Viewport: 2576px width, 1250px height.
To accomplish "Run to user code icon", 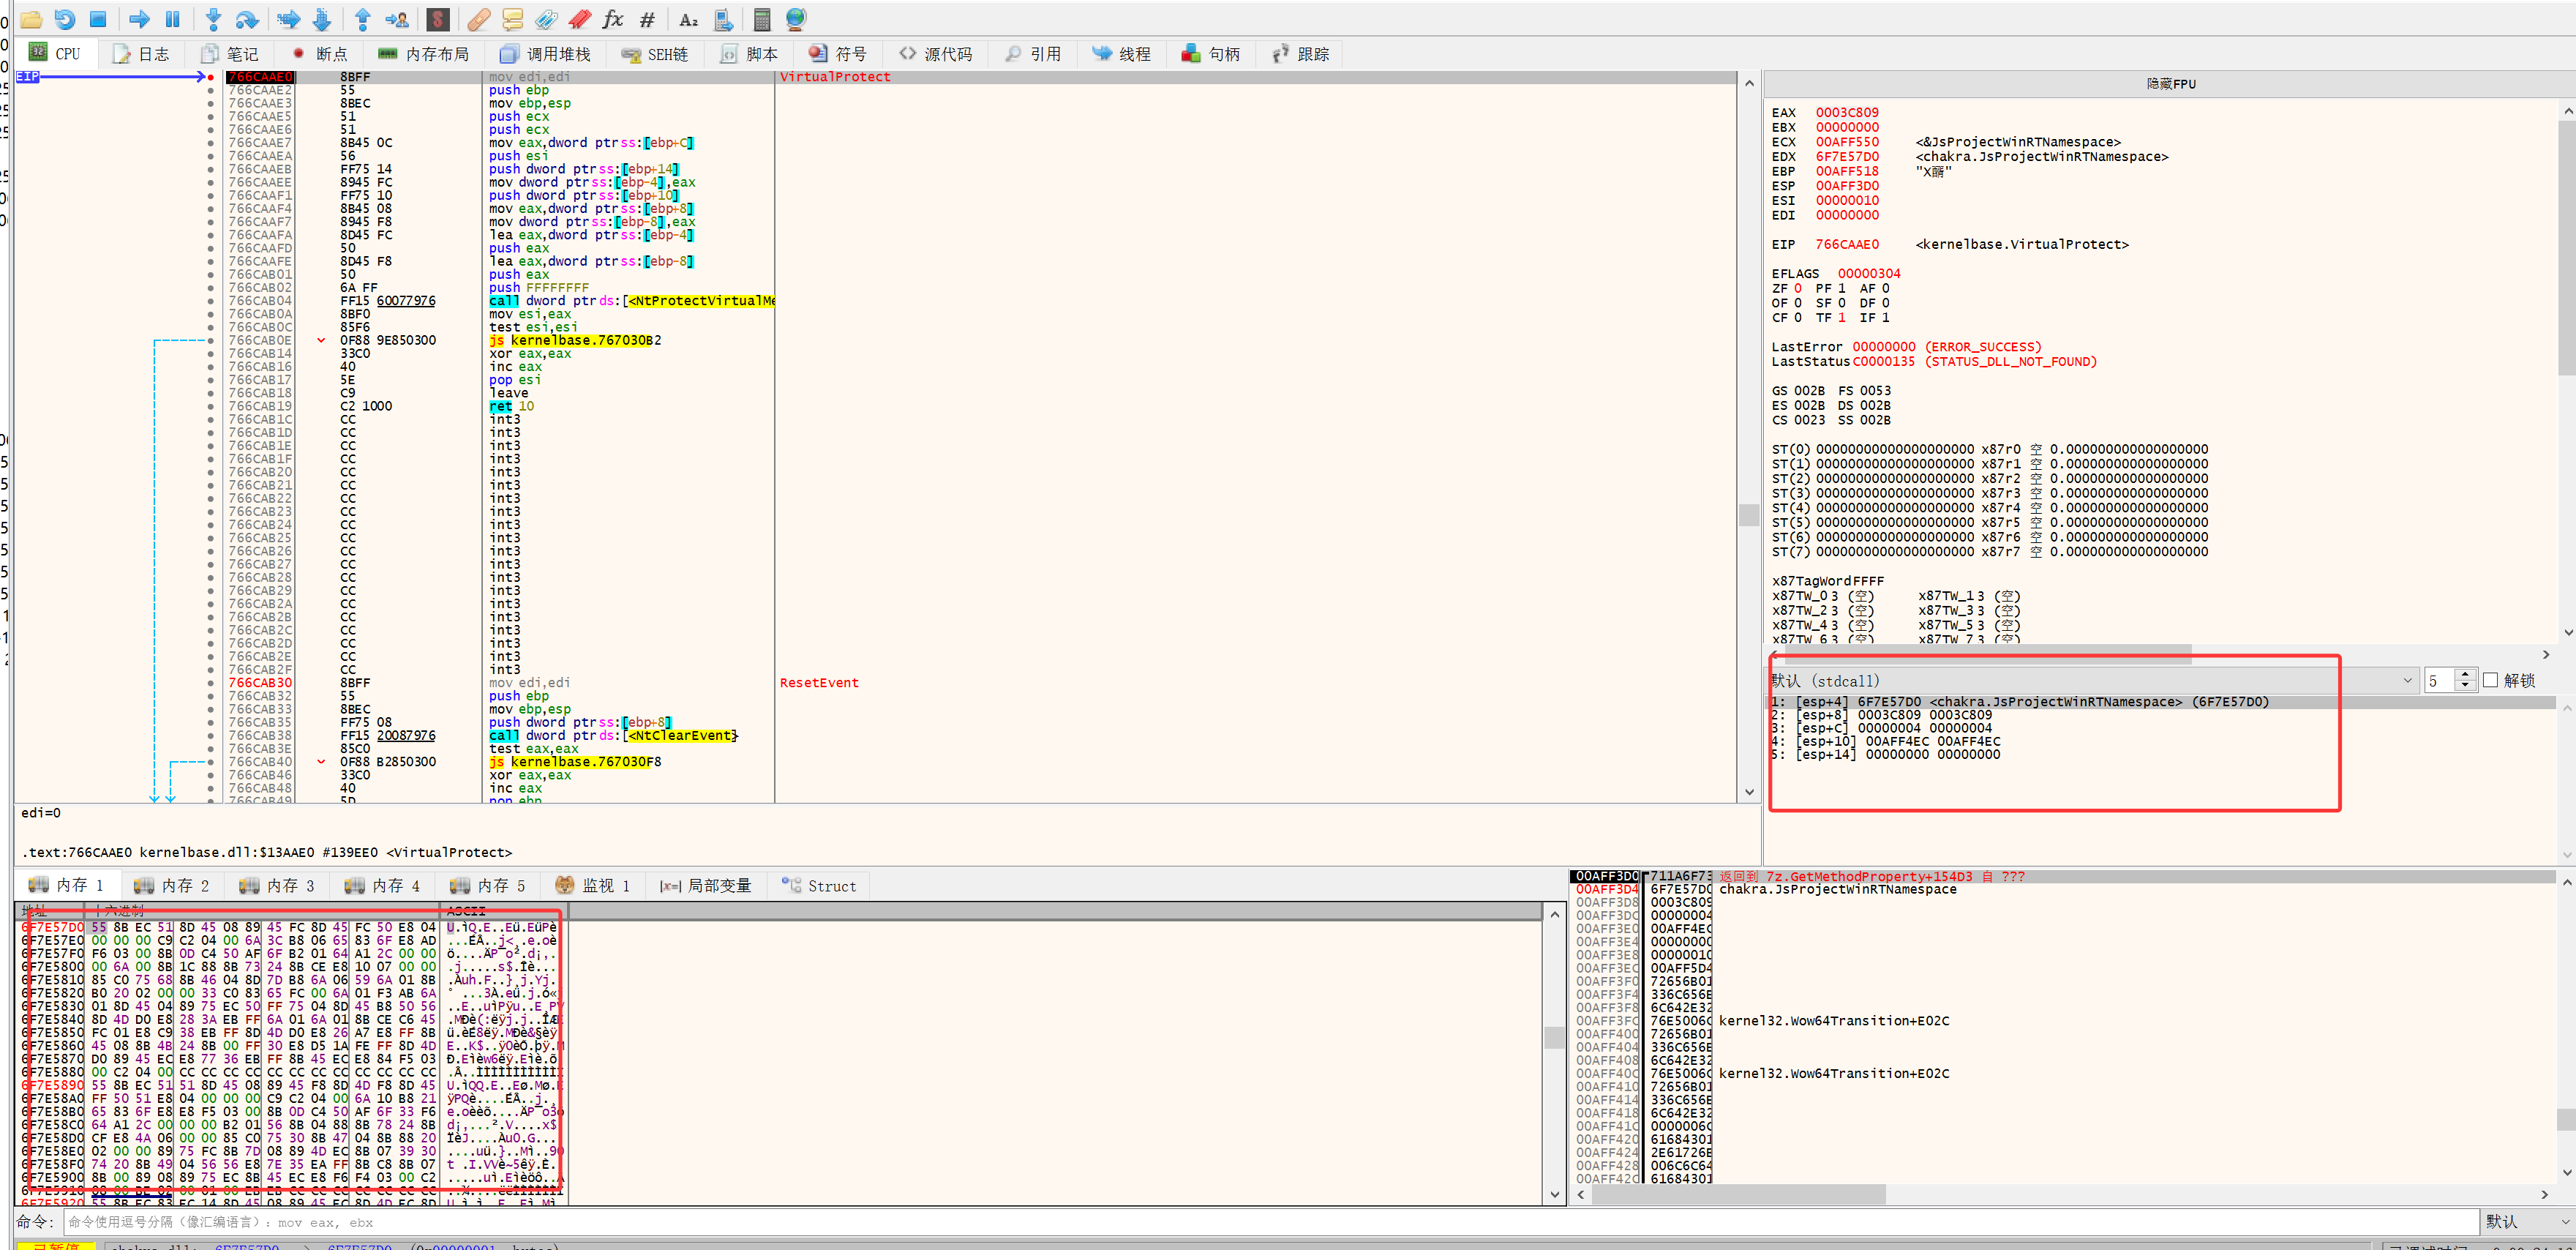I will tap(396, 19).
